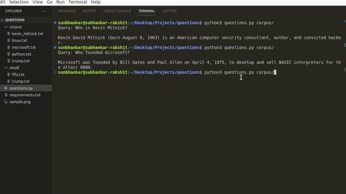Click the terminal scrollbar marker at right
The width and height of the screenshot is (346, 194).
coord(345,45)
